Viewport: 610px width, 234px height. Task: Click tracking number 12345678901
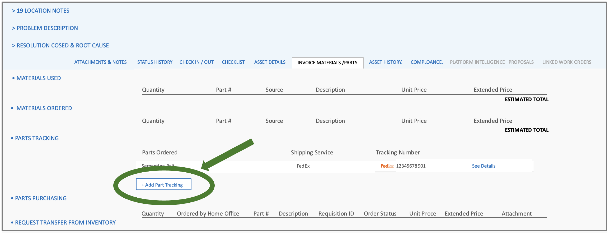click(411, 166)
